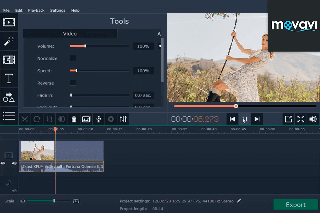Switch to the Video tab in Tools

(70, 33)
